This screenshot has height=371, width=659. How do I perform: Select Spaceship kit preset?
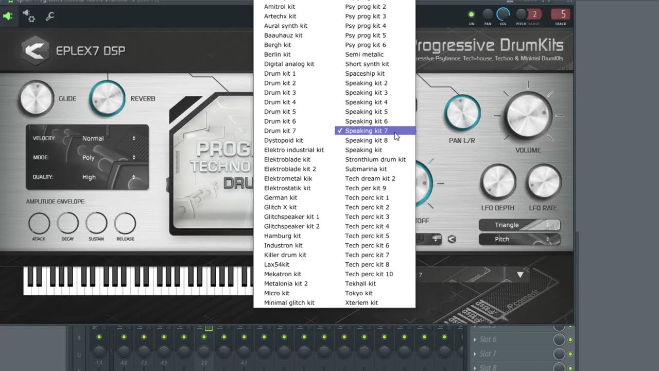click(375, 74)
